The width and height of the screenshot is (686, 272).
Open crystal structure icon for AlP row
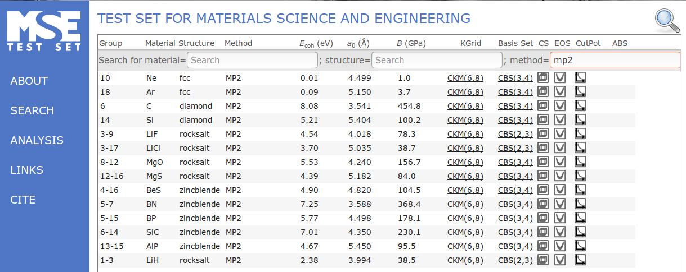pos(543,246)
